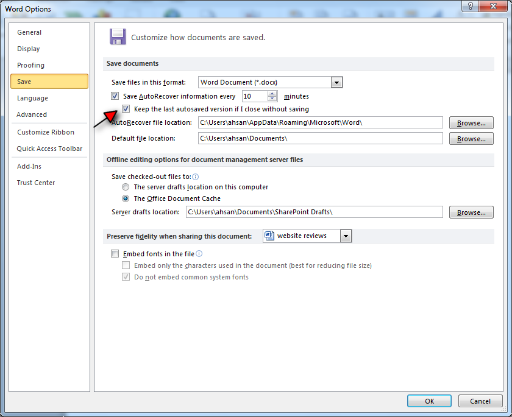
Task: Toggle the Save AutoRecover information checkbox
Action: point(115,96)
